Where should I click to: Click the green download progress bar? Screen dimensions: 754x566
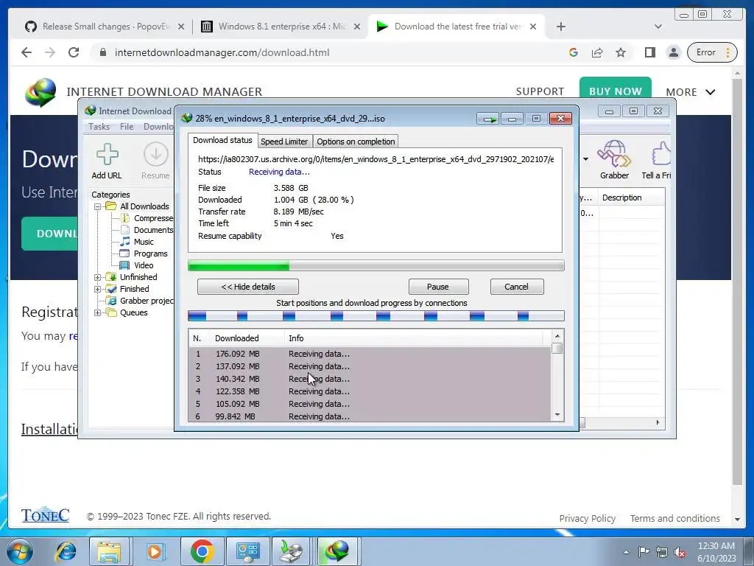376,265
